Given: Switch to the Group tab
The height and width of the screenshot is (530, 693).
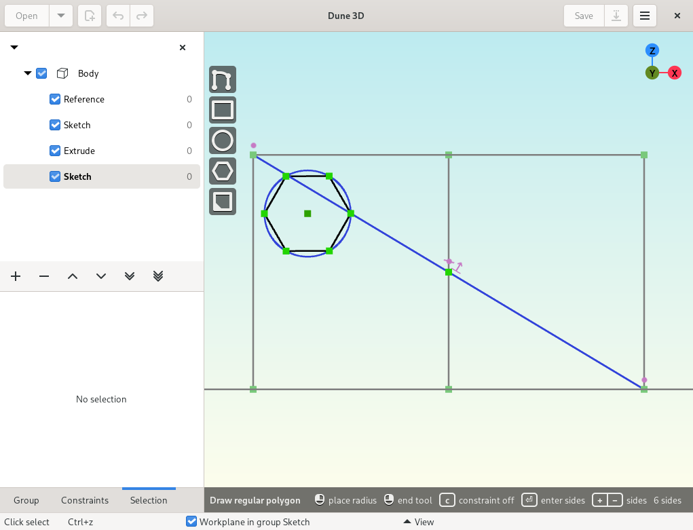Looking at the screenshot, I should 26,500.
